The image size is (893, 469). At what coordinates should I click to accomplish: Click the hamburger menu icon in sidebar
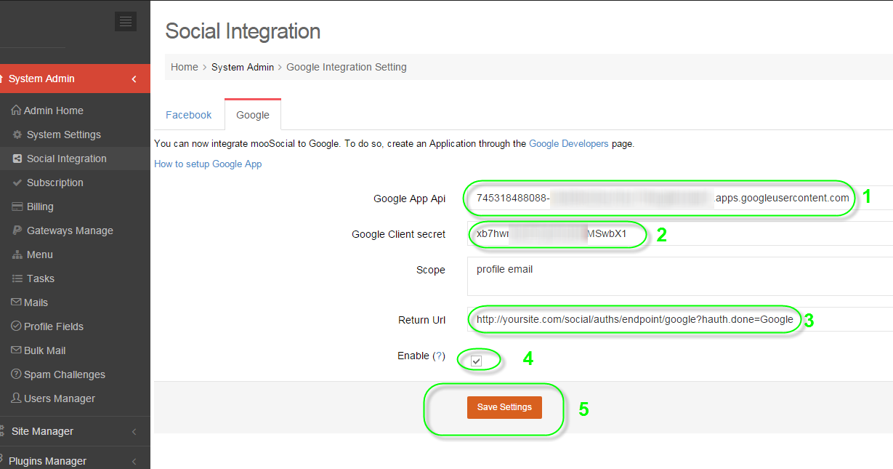tap(126, 22)
